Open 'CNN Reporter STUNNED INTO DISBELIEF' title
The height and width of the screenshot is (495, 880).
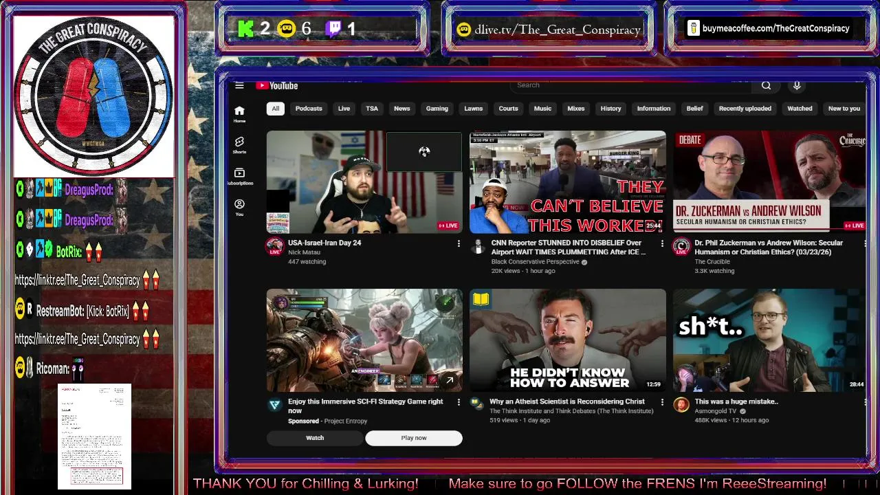coord(568,247)
